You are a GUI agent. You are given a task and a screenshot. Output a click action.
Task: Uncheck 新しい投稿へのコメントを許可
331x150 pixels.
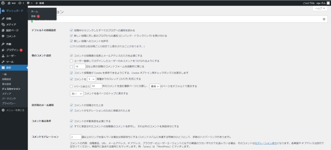click(x=71, y=41)
